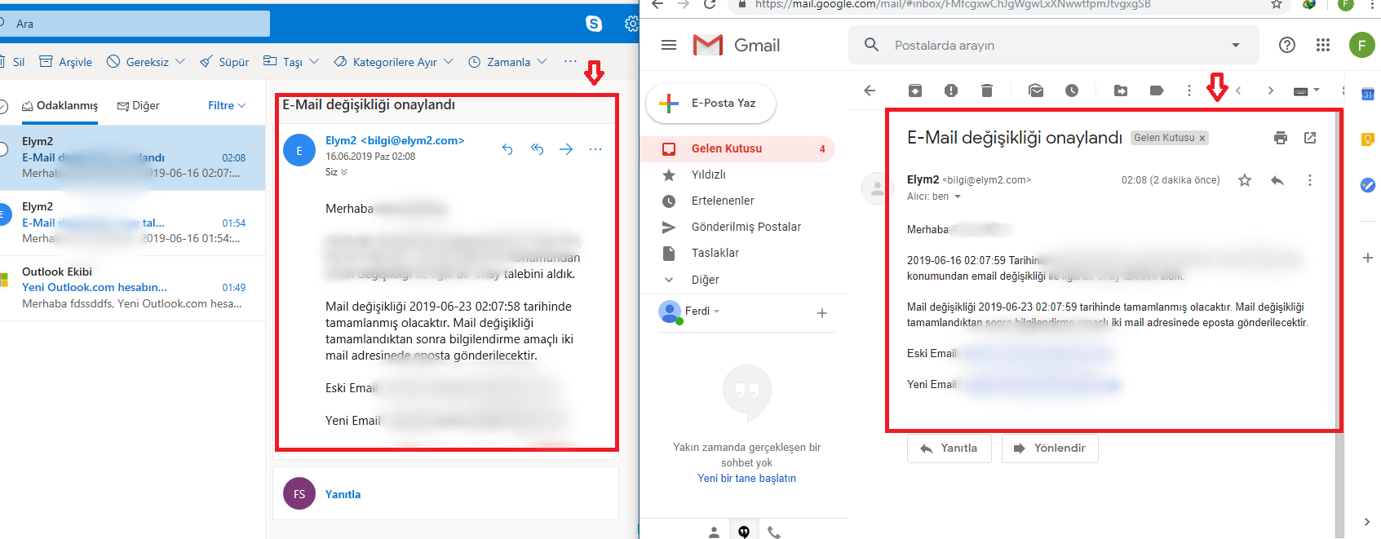Click Yönlendir forward button

click(x=1050, y=448)
